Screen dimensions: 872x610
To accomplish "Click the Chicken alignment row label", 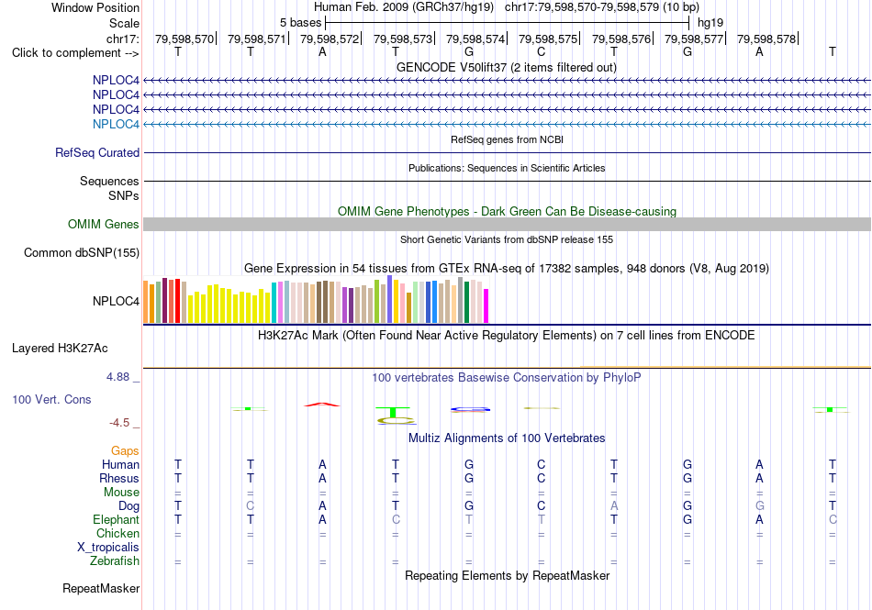I will tap(117, 533).
